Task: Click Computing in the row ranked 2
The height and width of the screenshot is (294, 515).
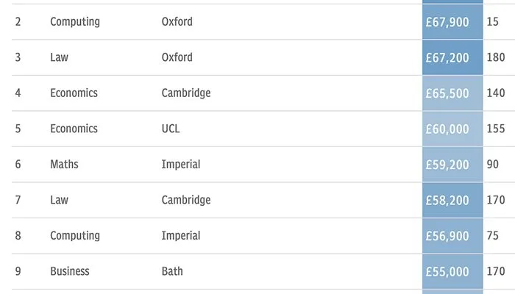Action: (x=75, y=22)
